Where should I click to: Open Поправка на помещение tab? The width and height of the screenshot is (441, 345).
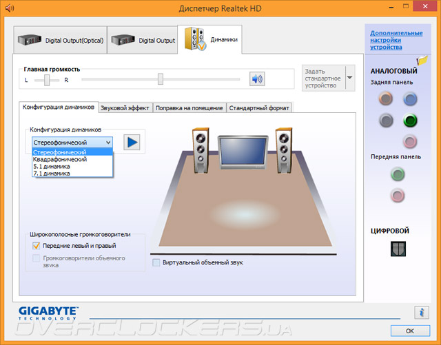tap(189, 108)
